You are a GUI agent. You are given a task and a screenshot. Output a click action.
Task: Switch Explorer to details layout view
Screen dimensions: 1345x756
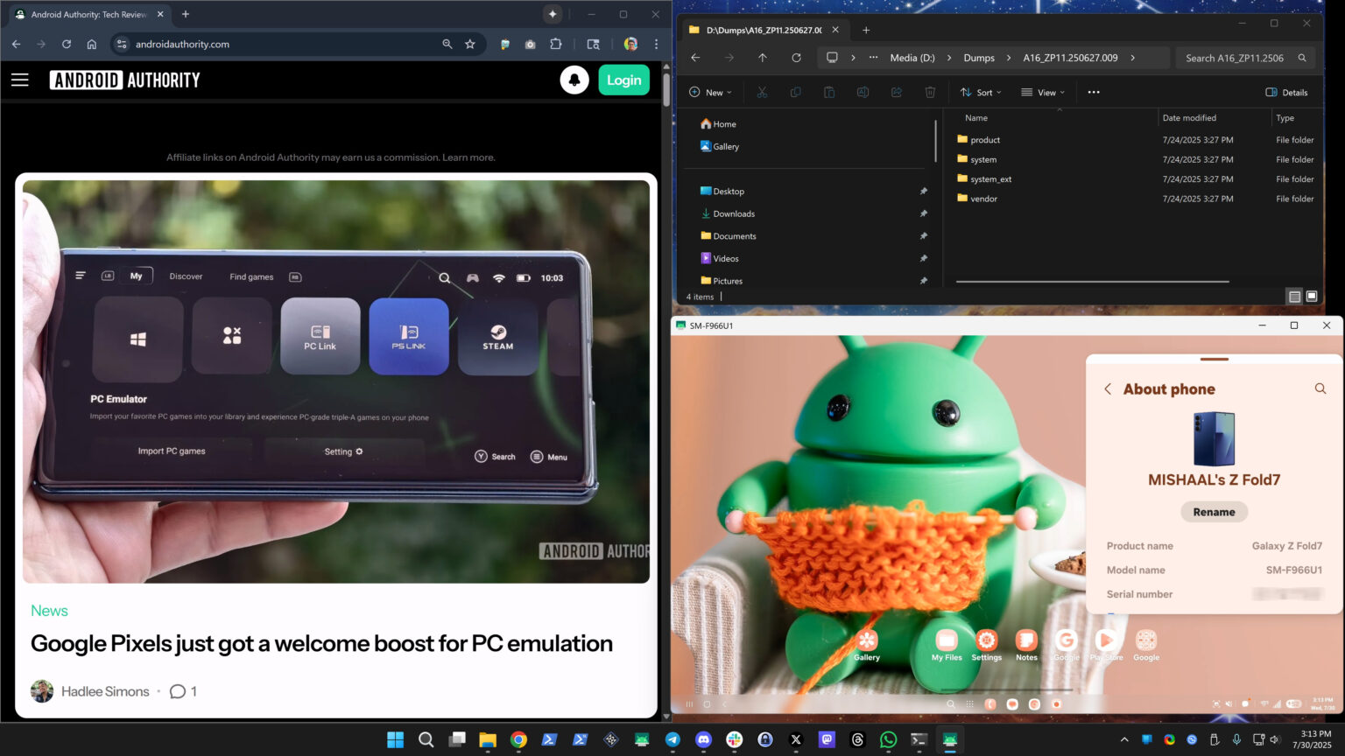click(x=1294, y=296)
